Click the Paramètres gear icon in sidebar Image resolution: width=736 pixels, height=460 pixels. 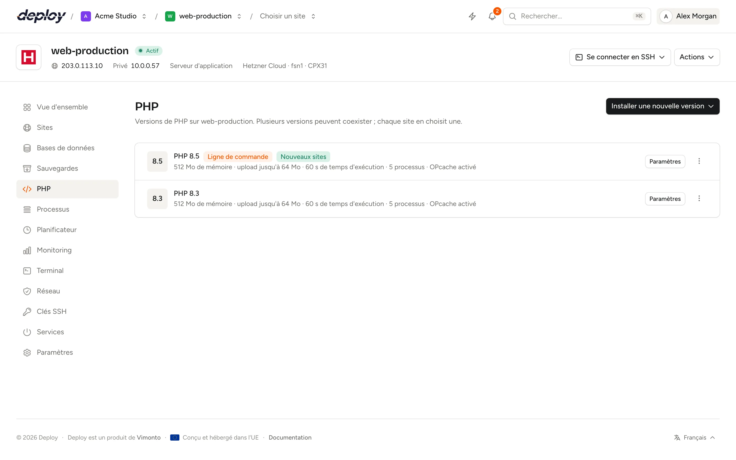click(x=27, y=352)
